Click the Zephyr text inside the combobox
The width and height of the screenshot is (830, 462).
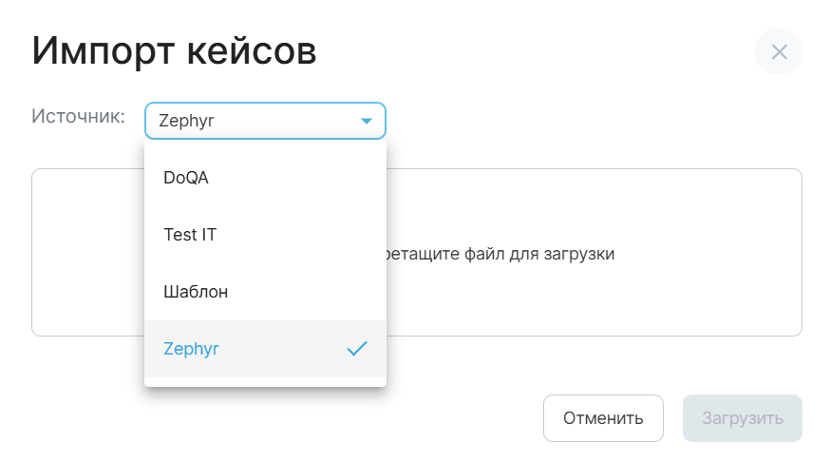(x=186, y=121)
